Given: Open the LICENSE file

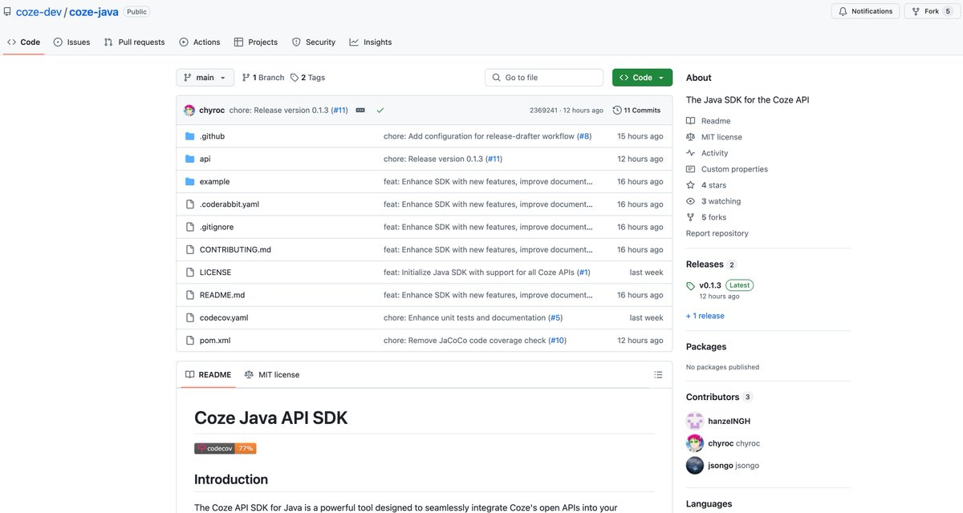Looking at the screenshot, I should coord(215,273).
